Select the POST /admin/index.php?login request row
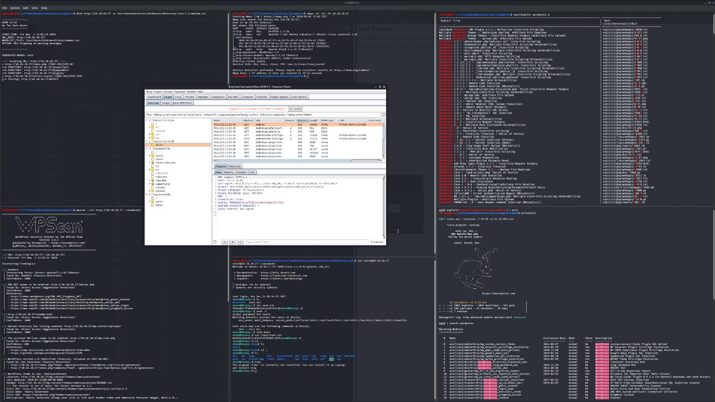 297,138
